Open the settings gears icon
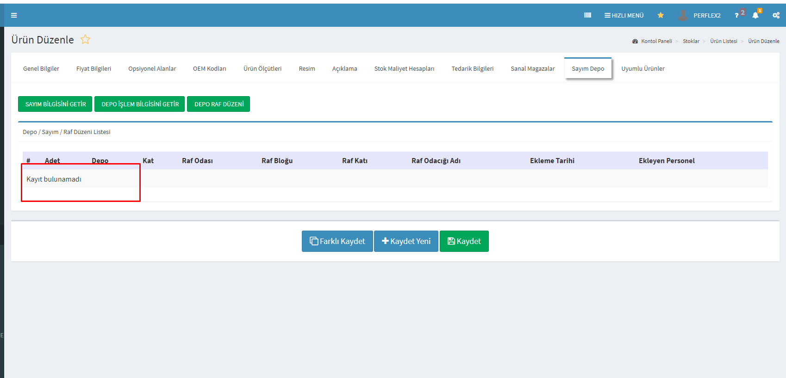 (x=776, y=15)
